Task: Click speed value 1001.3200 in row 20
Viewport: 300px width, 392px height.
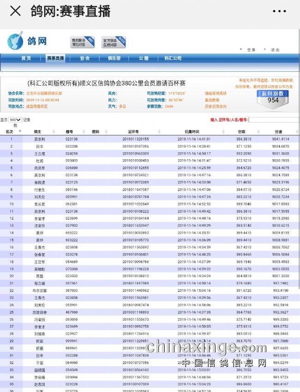Action: click(x=281, y=276)
